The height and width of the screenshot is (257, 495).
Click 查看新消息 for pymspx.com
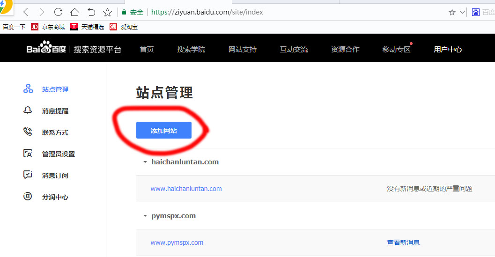pyautogui.click(x=404, y=243)
